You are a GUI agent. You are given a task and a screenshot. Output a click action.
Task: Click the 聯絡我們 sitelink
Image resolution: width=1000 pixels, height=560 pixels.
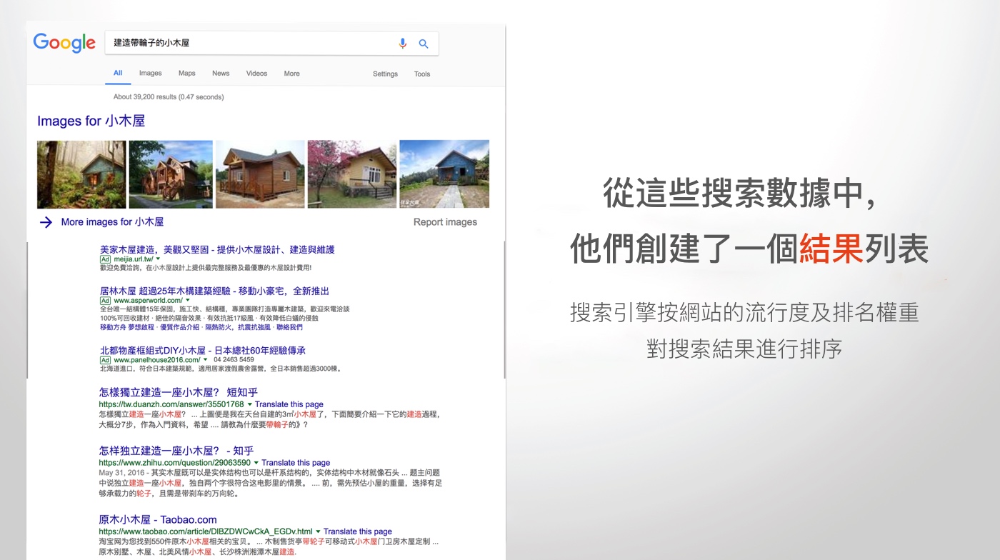click(289, 327)
